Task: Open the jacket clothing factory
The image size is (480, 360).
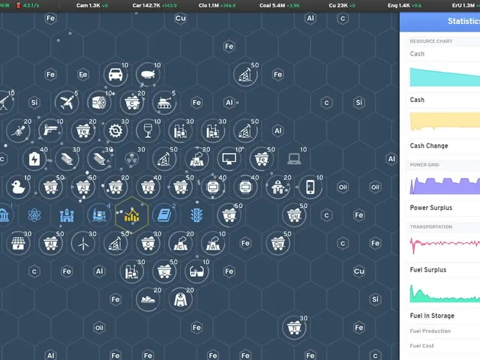Action: tap(181, 300)
